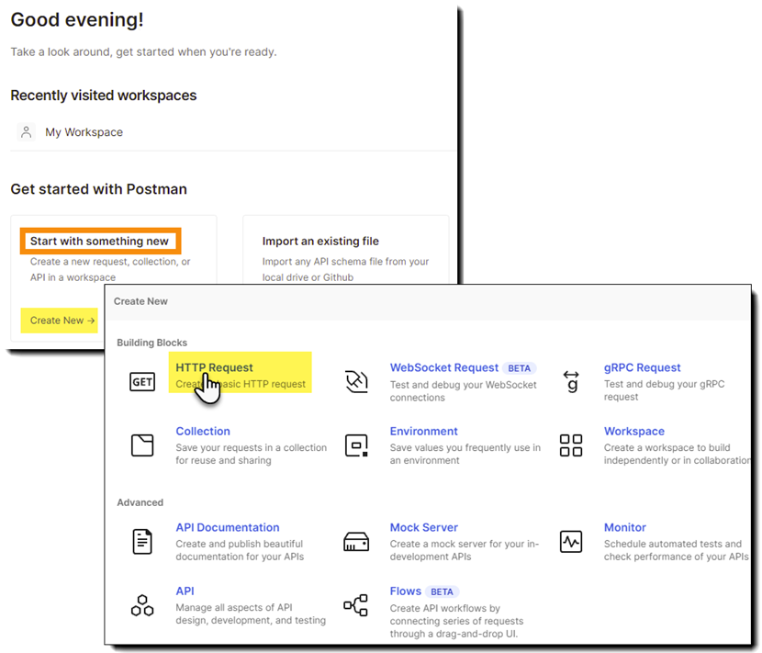Click the Collection icon
The height and width of the screenshot is (653, 762).
pyautogui.click(x=142, y=445)
